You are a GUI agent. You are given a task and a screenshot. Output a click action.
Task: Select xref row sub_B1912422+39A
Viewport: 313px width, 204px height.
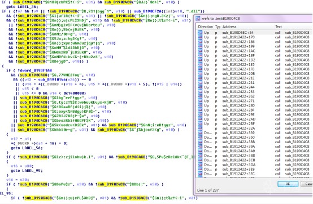click(x=255, y=147)
